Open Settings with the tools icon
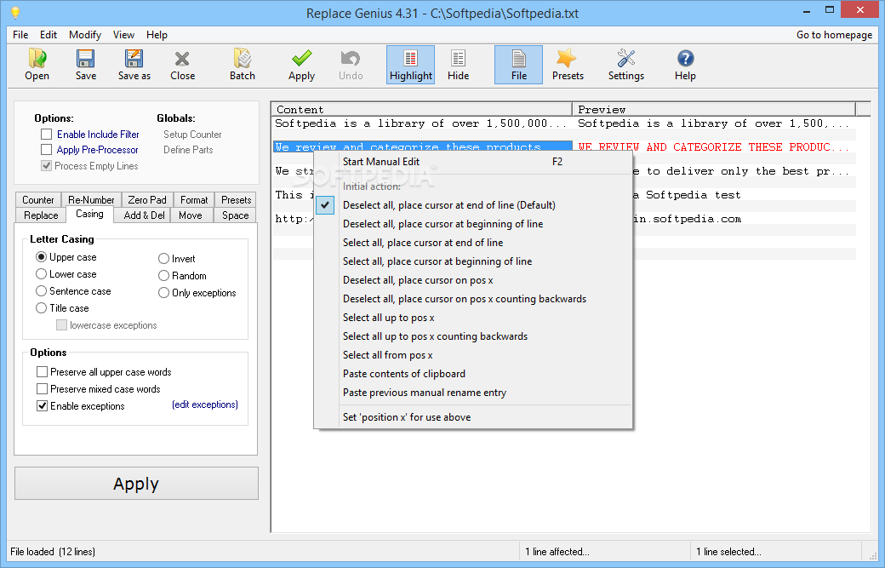 click(626, 65)
